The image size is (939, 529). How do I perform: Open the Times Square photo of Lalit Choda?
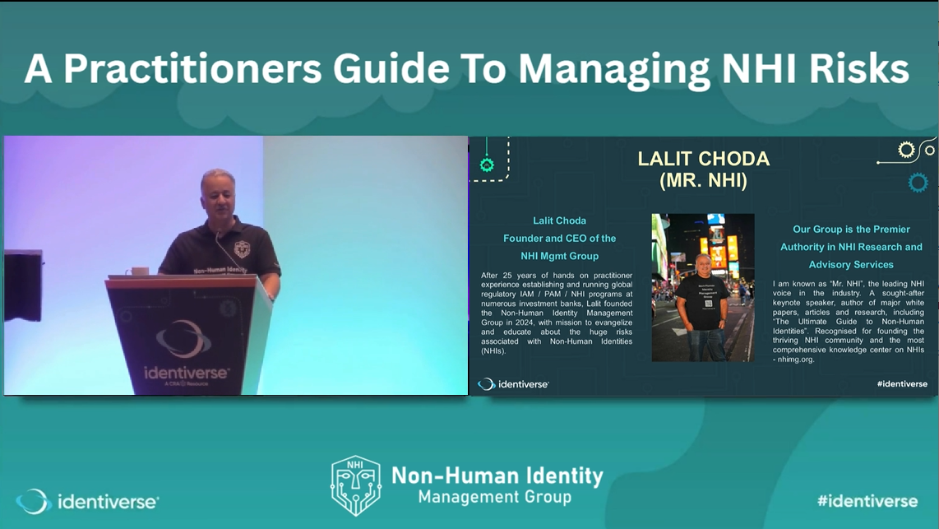[x=703, y=288]
